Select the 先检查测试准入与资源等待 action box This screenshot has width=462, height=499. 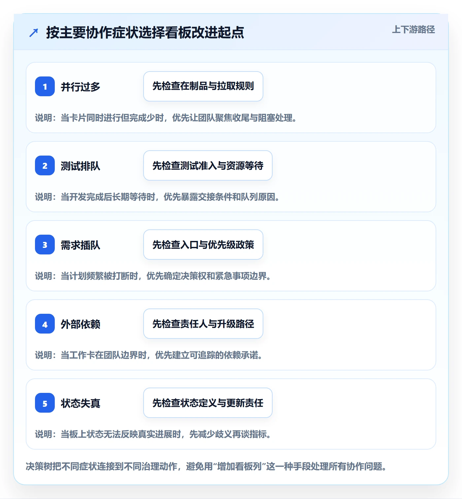point(208,165)
